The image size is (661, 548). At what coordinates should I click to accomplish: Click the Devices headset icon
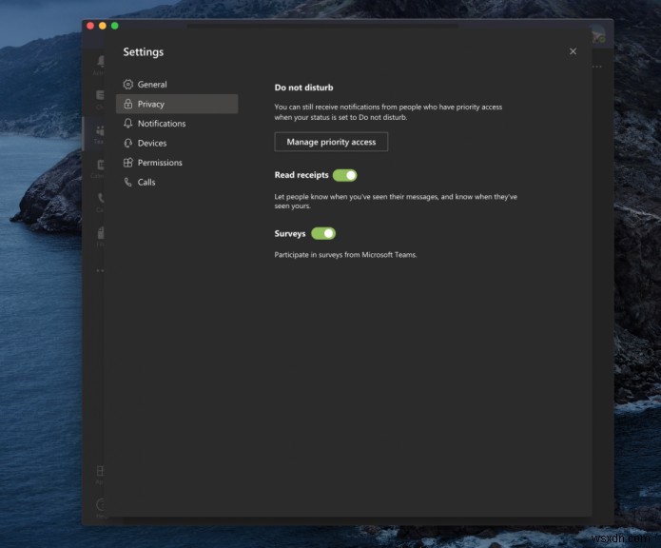point(128,143)
